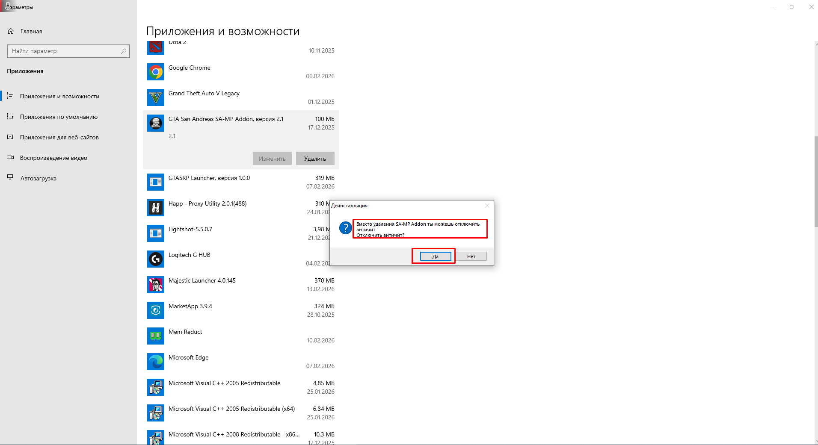Go to Главная settings home

(31, 31)
